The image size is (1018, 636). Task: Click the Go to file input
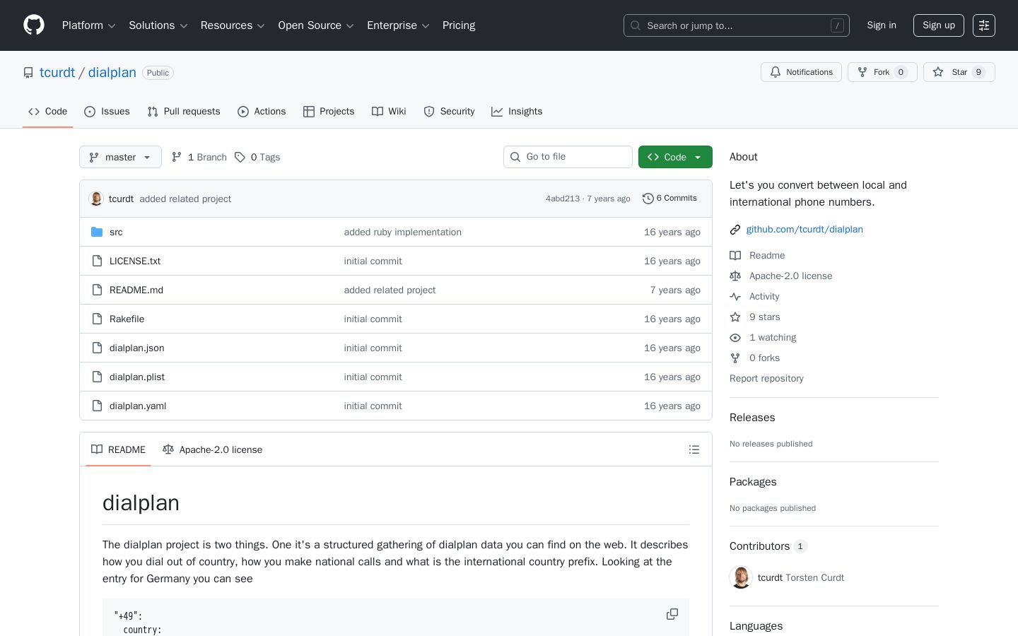568,157
